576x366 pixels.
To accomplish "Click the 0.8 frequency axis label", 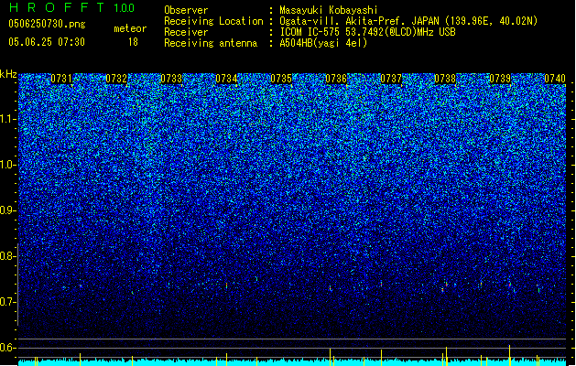I will pos(7,256).
